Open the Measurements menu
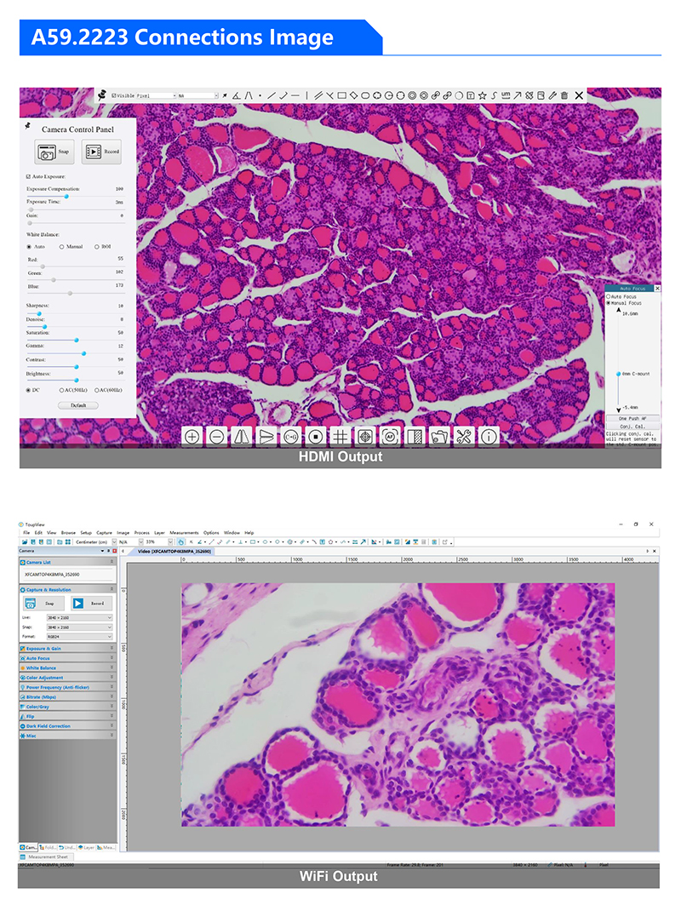Image resolution: width=681 pixels, height=905 pixels. 183,533
